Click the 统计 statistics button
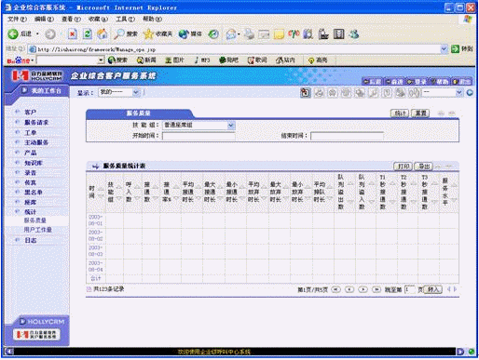The width and height of the screenshot is (479, 360). click(400, 113)
